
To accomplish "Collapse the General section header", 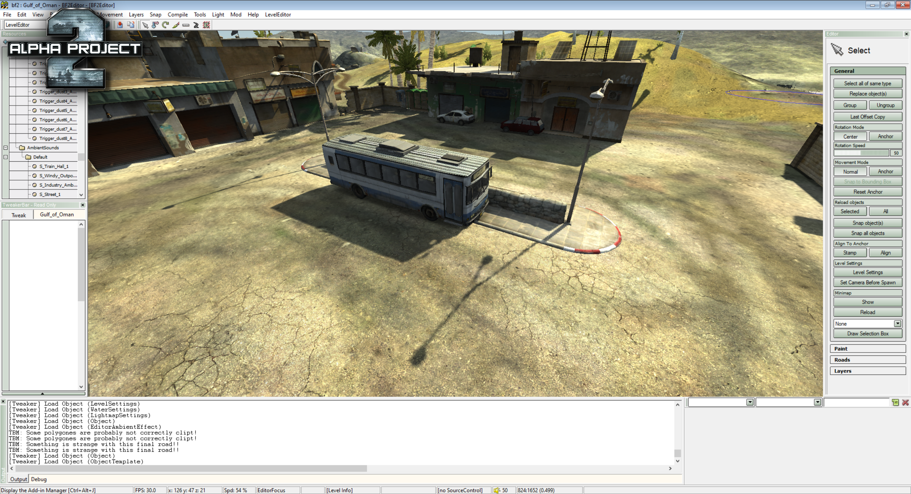I will click(x=868, y=71).
